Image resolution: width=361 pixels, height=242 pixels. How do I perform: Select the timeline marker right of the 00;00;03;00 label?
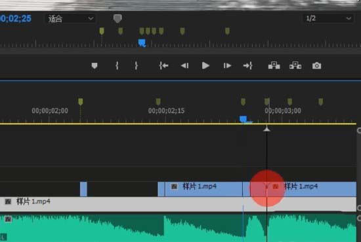[290, 101]
